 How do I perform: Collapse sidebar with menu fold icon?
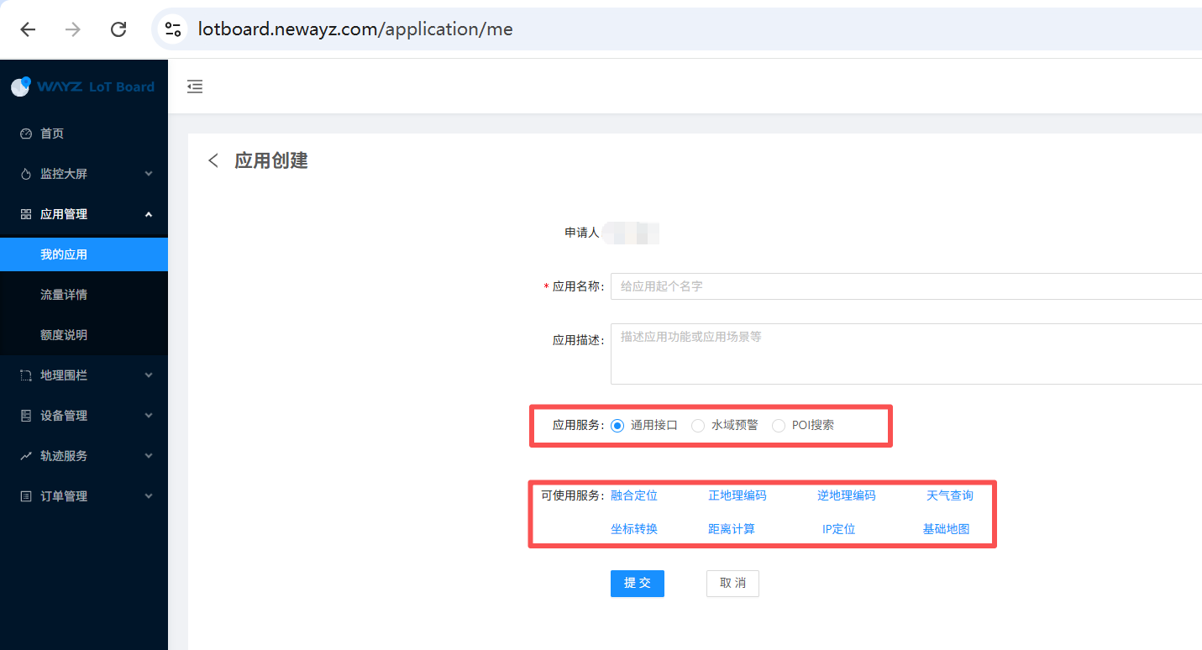195,86
